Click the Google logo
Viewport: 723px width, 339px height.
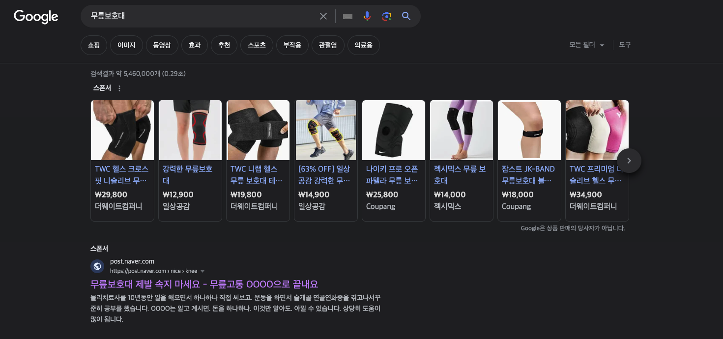click(36, 17)
